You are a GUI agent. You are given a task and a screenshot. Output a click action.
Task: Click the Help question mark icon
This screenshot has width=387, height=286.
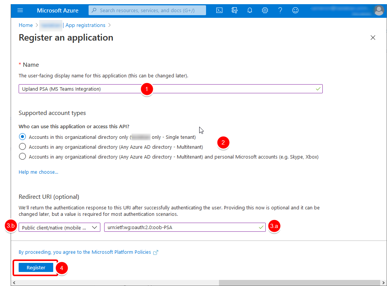coord(280,10)
